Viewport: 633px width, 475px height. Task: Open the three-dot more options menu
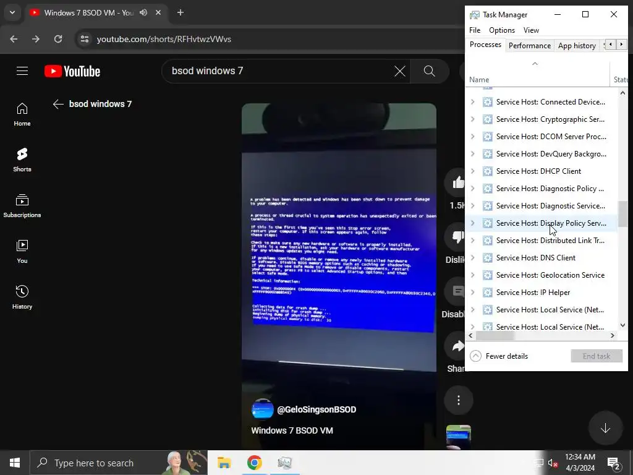(459, 400)
